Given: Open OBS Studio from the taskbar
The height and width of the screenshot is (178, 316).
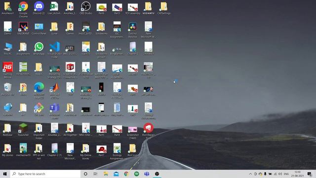Looking at the screenshot, I should 157,174.
